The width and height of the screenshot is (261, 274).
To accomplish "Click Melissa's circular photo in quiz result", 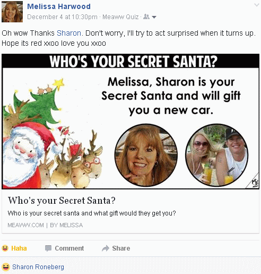I will point(146,155).
